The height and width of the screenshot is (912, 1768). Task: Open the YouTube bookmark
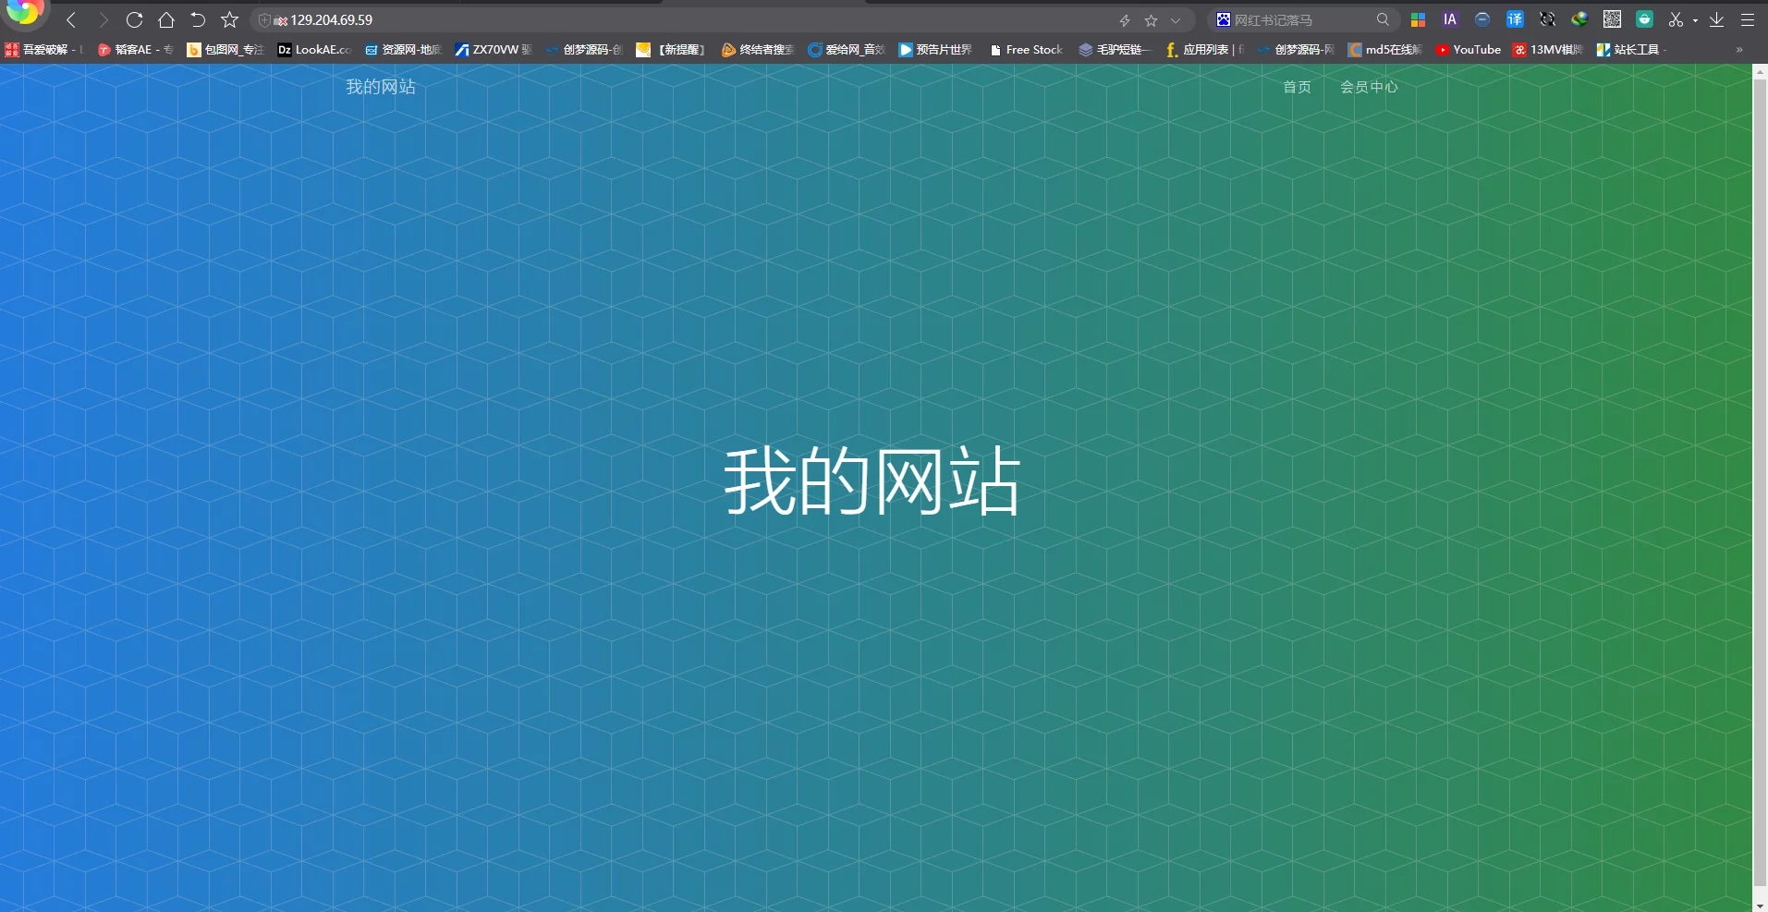pyautogui.click(x=1468, y=50)
